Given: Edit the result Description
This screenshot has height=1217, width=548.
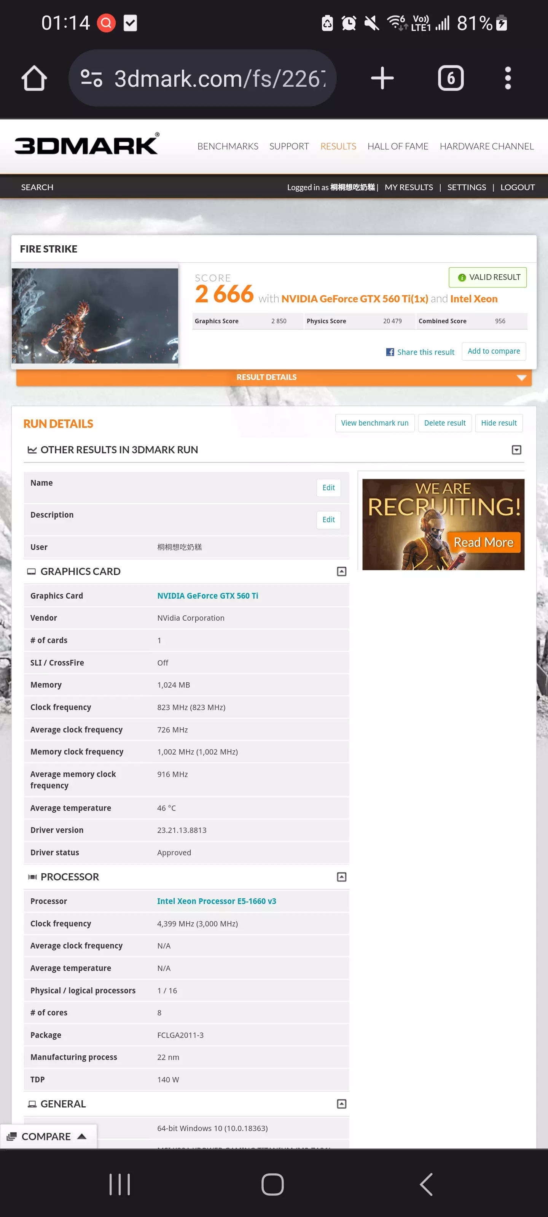Looking at the screenshot, I should tap(328, 520).
